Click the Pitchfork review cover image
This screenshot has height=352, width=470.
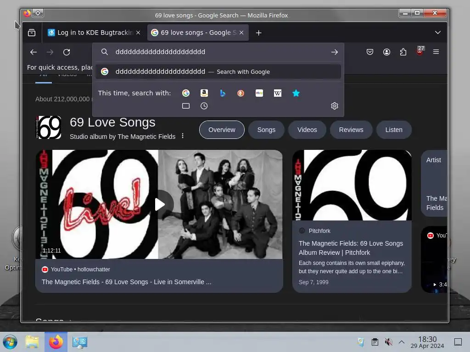point(352,185)
